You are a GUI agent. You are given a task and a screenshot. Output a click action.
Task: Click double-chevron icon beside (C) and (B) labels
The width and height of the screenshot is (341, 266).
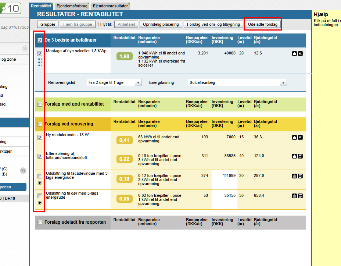[x=23, y=171]
